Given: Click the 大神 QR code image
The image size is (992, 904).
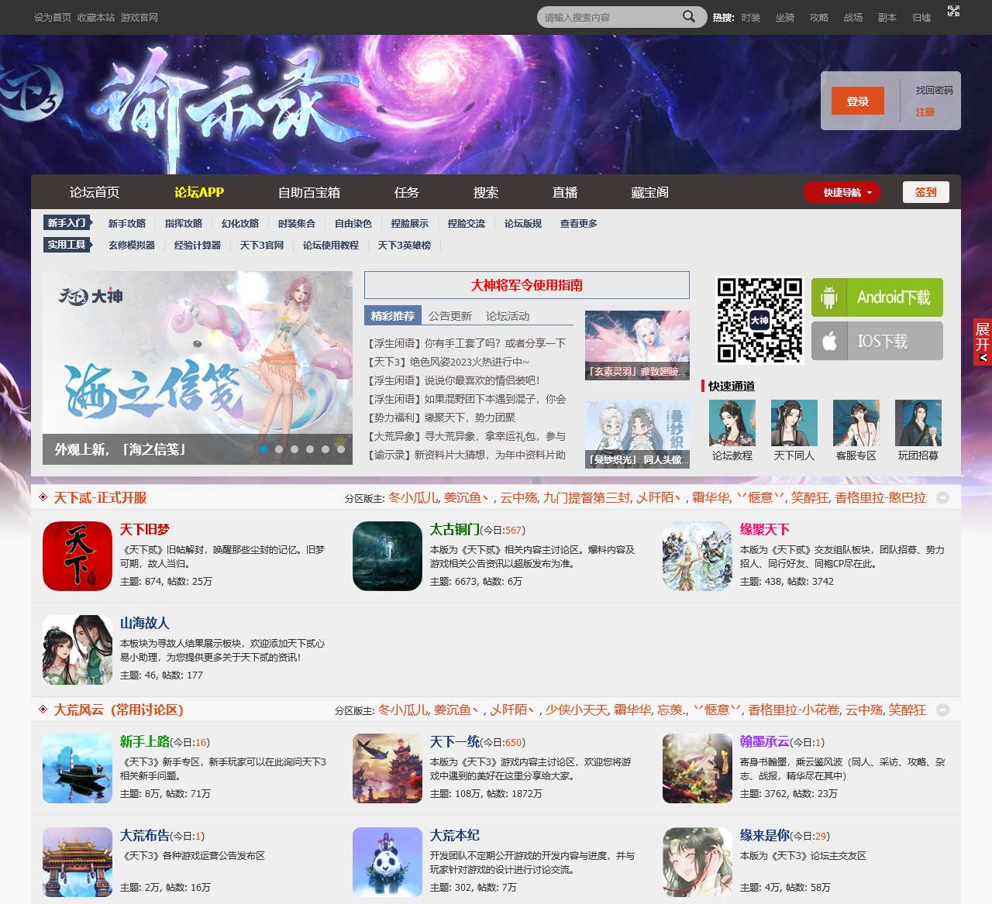Looking at the screenshot, I should click(x=759, y=320).
